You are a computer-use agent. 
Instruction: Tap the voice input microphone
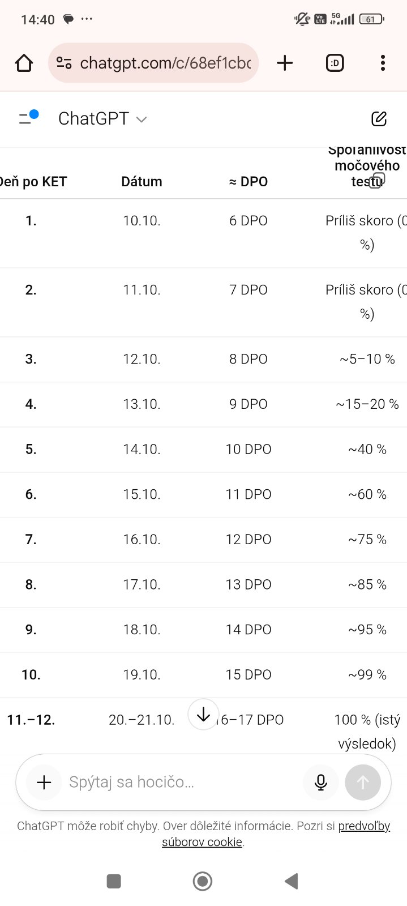point(320,782)
